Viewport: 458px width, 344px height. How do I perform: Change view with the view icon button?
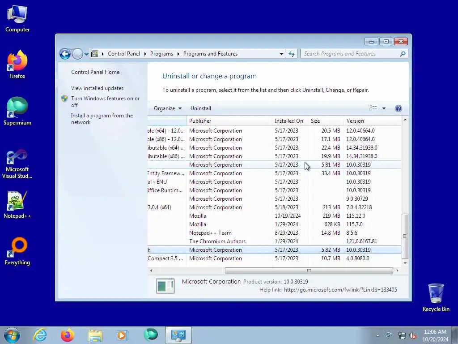373,108
